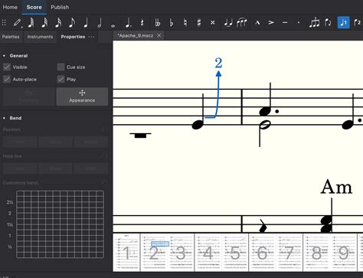Screen dimensions: 363x278
Task: Add a slur with toolbar icon
Action: coord(241,23)
